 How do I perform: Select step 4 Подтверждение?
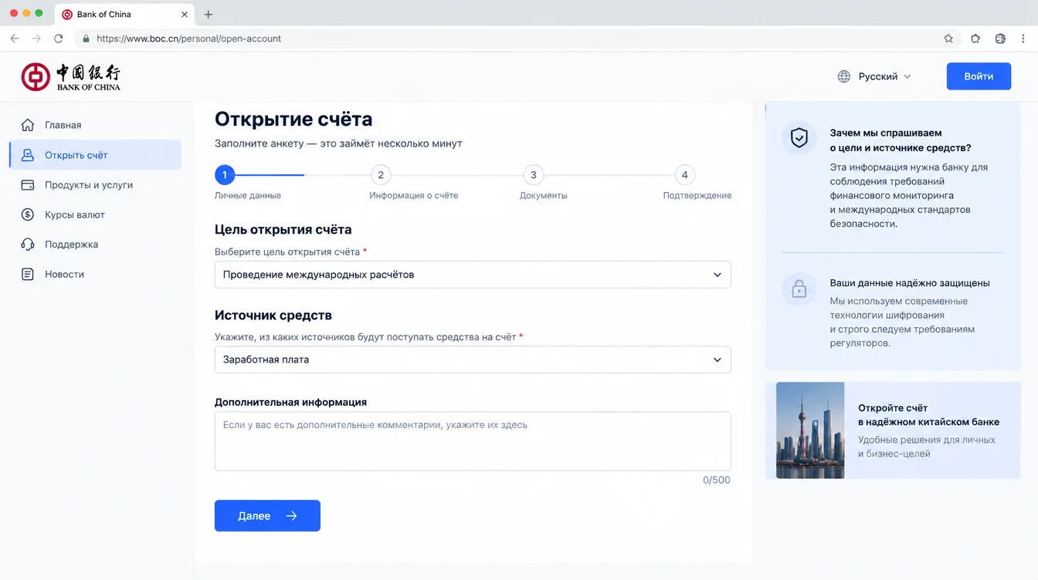(x=684, y=175)
